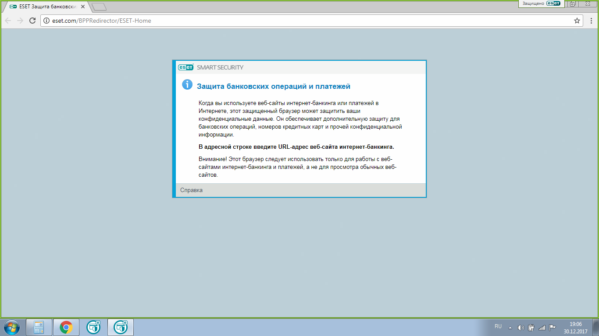The image size is (599, 336).
Task: Click the paragraph starting with "Внимание!"
Action: point(298,167)
